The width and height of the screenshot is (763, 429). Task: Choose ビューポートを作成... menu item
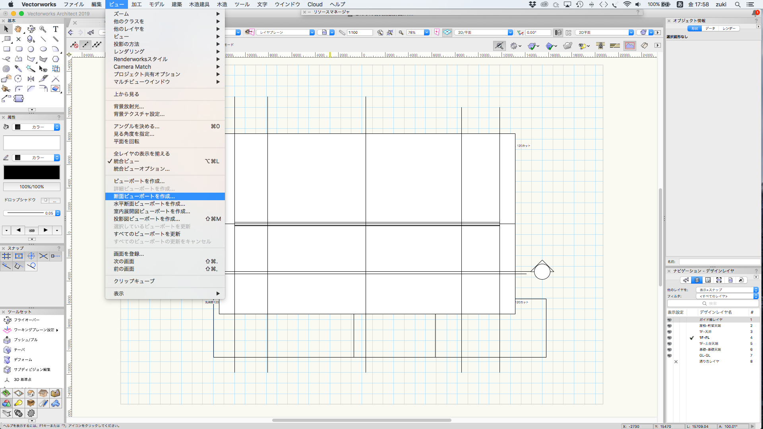pos(165,181)
